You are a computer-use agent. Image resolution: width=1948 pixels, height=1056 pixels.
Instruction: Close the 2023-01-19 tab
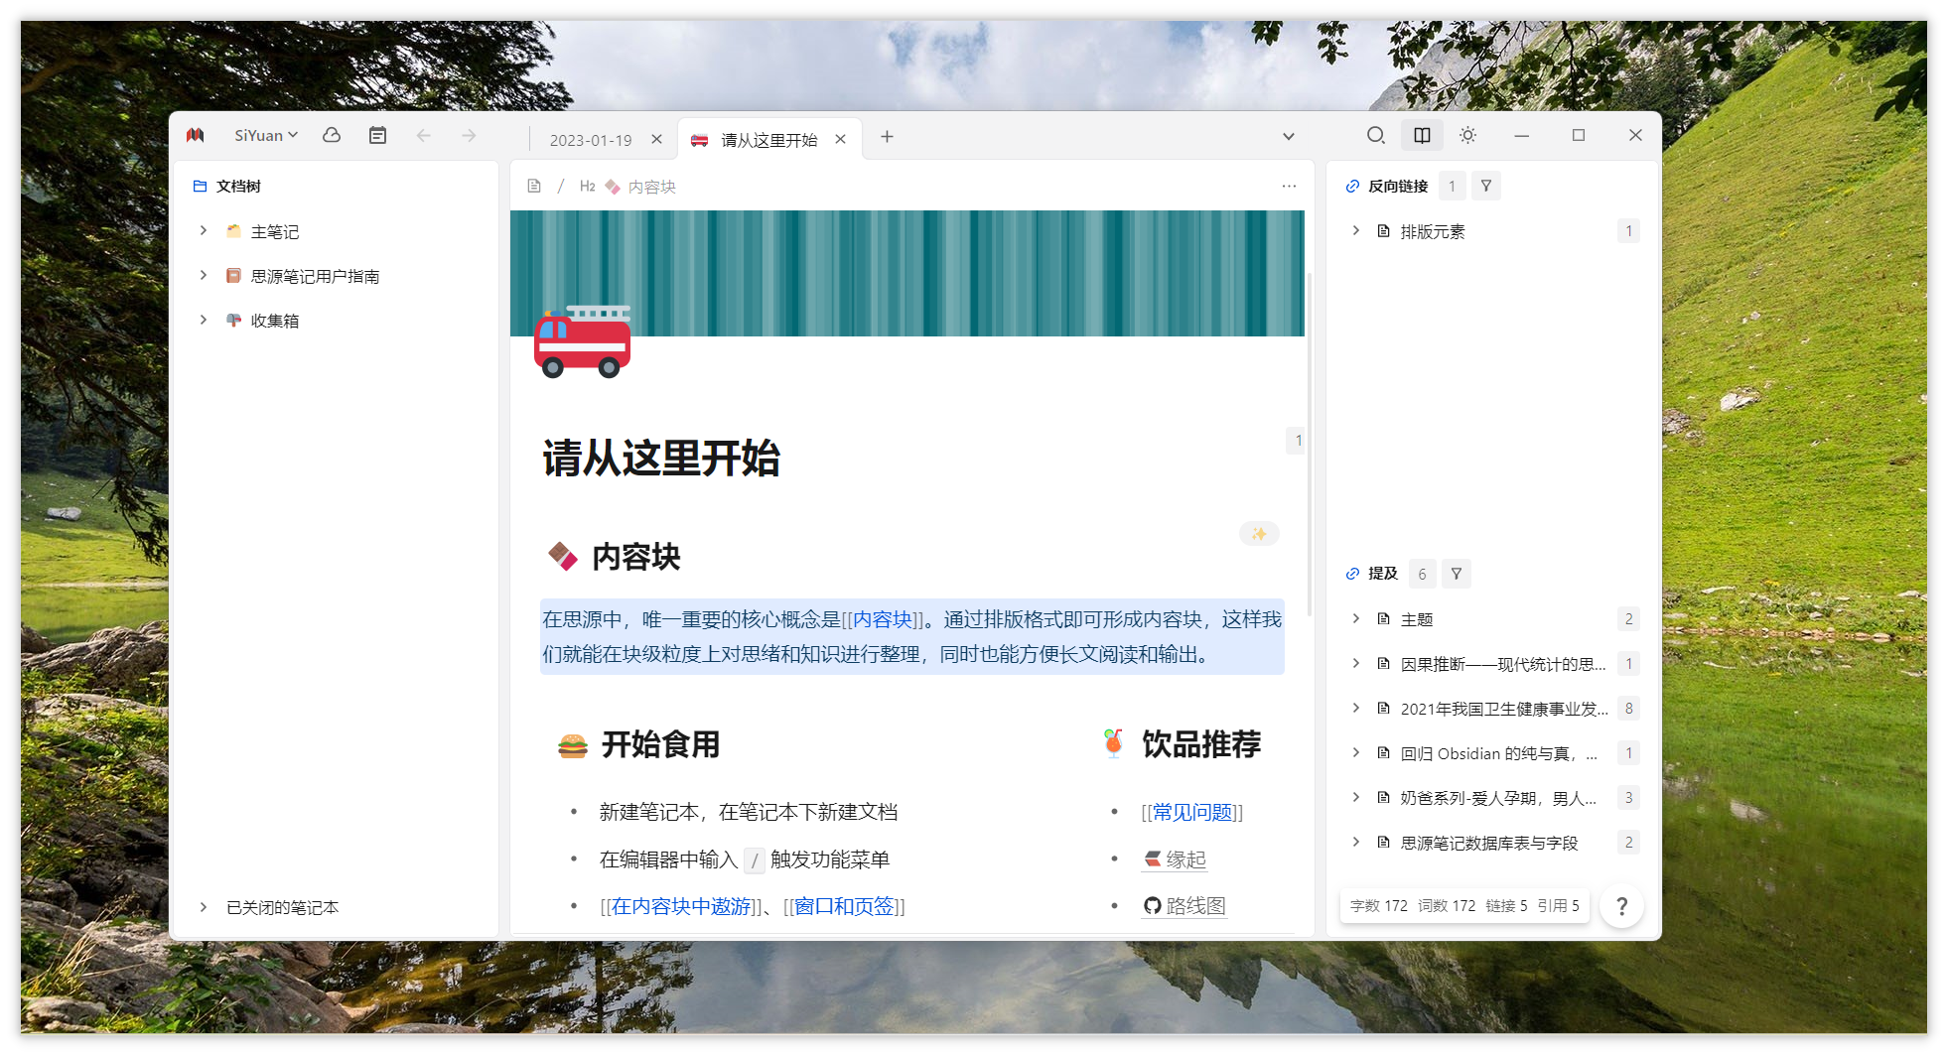[x=656, y=140]
